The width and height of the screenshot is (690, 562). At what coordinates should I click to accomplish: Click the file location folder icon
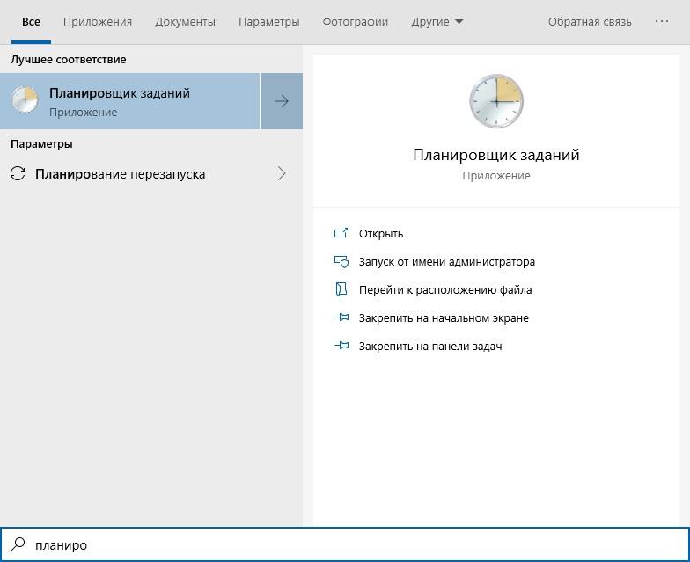[341, 289]
